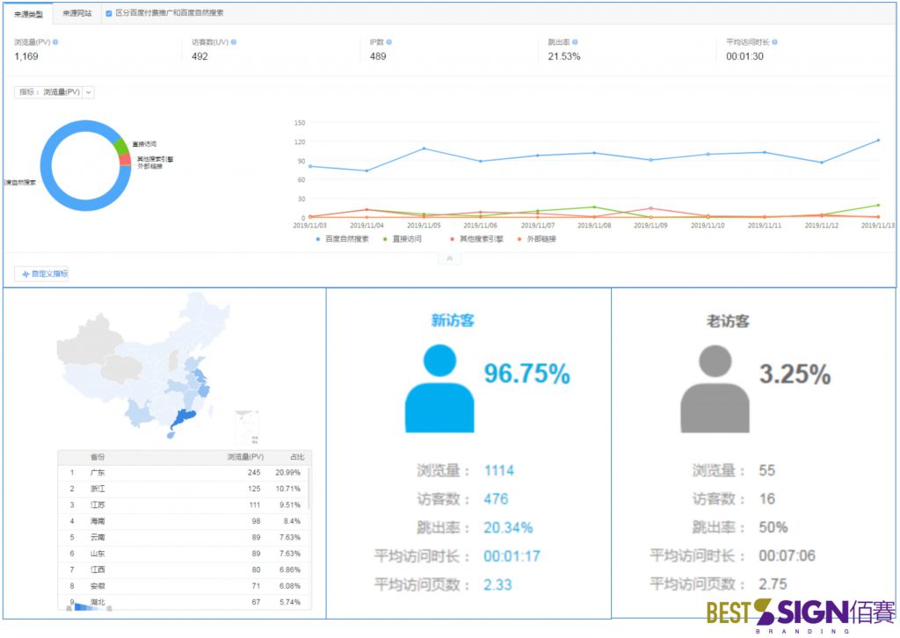Viewport: 900px width, 638px height.
Task: Open help icon beside 访客数(UV)
Action: (x=234, y=42)
